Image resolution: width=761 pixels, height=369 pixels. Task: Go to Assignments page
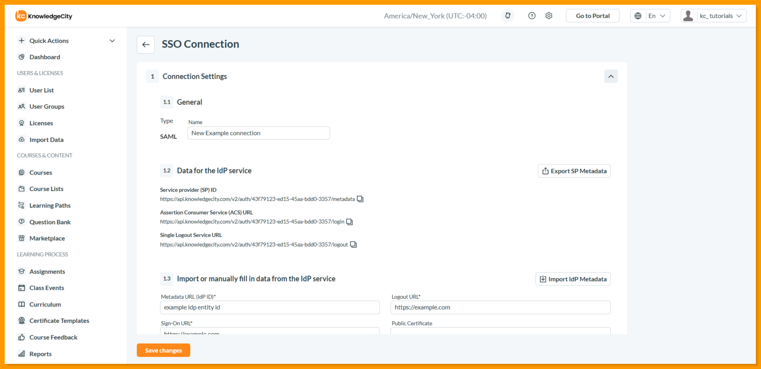coord(47,272)
